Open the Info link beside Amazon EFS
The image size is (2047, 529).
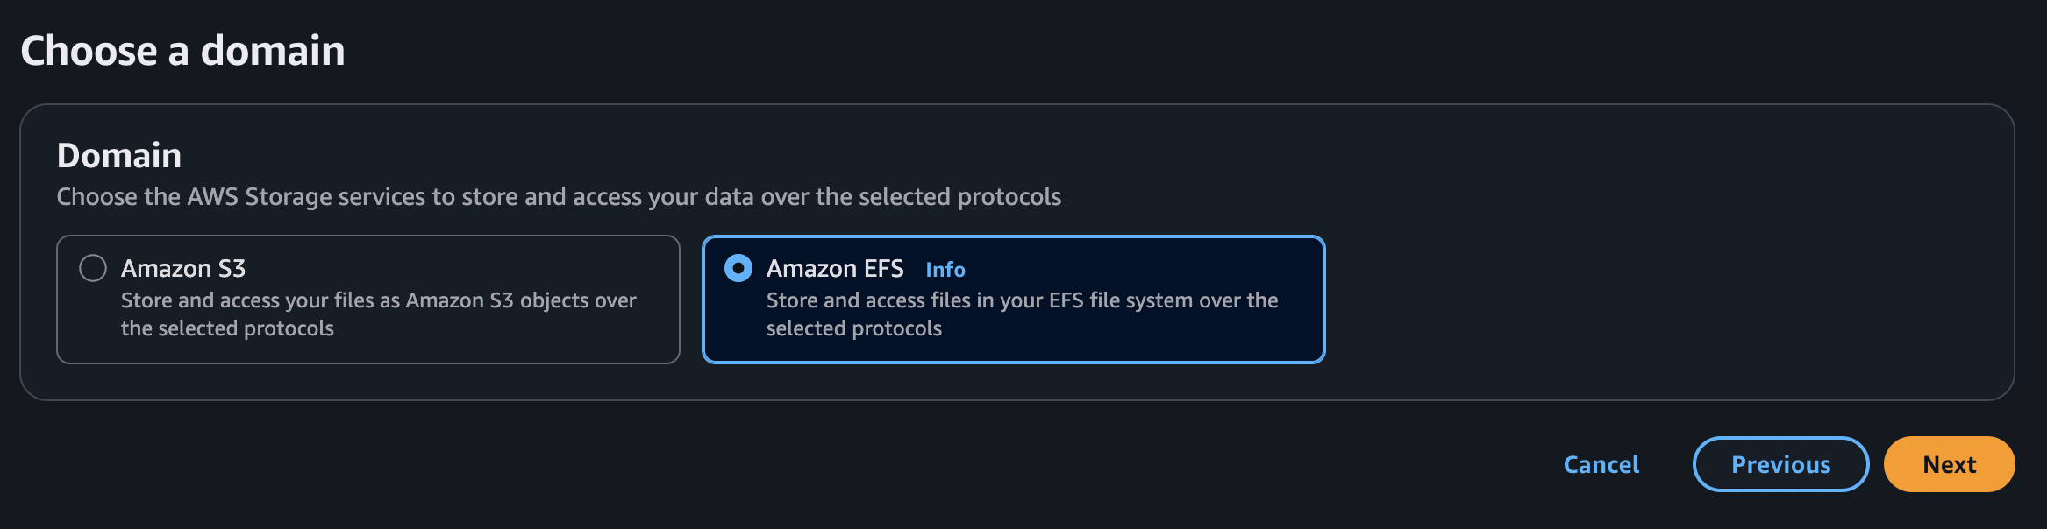click(x=945, y=270)
